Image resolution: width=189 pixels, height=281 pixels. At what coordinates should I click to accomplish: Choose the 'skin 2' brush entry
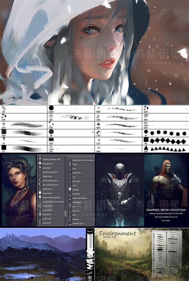(x=81, y=215)
